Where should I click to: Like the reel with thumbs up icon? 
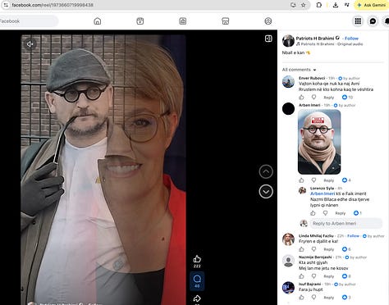tap(197, 259)
